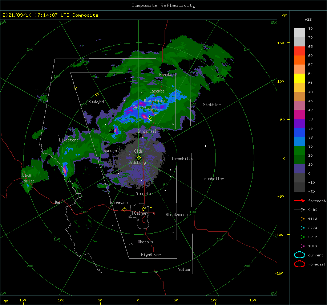Click the Sundre town label
This screenshot has width=327, height=305.
coord(110,150)
